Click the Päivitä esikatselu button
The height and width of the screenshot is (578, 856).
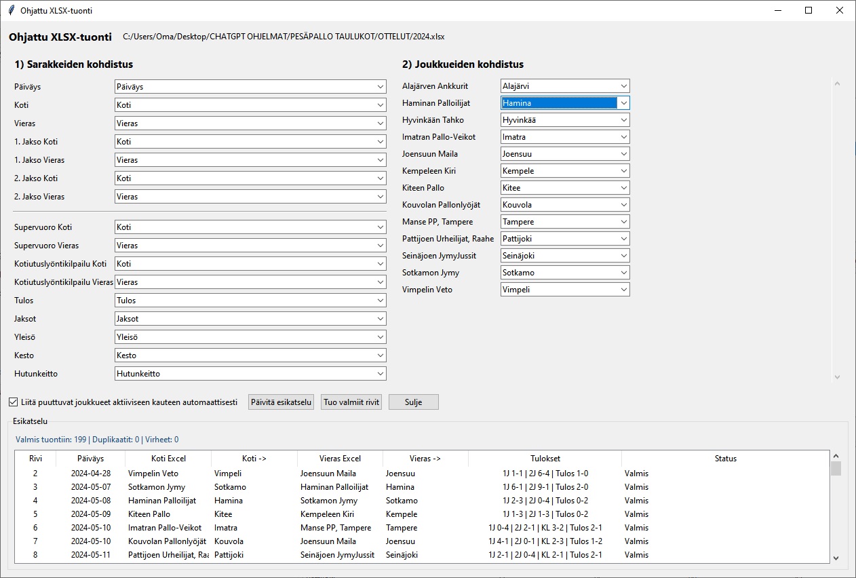(x=281, y=402)
